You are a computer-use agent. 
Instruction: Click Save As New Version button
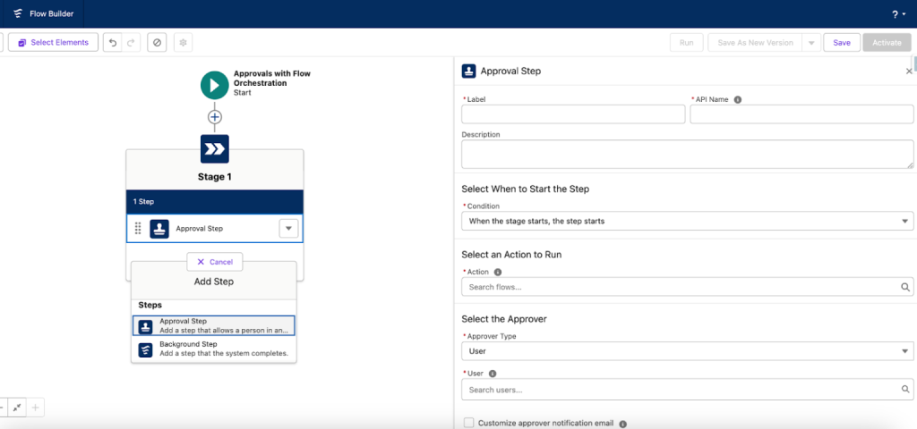(755, 43)
